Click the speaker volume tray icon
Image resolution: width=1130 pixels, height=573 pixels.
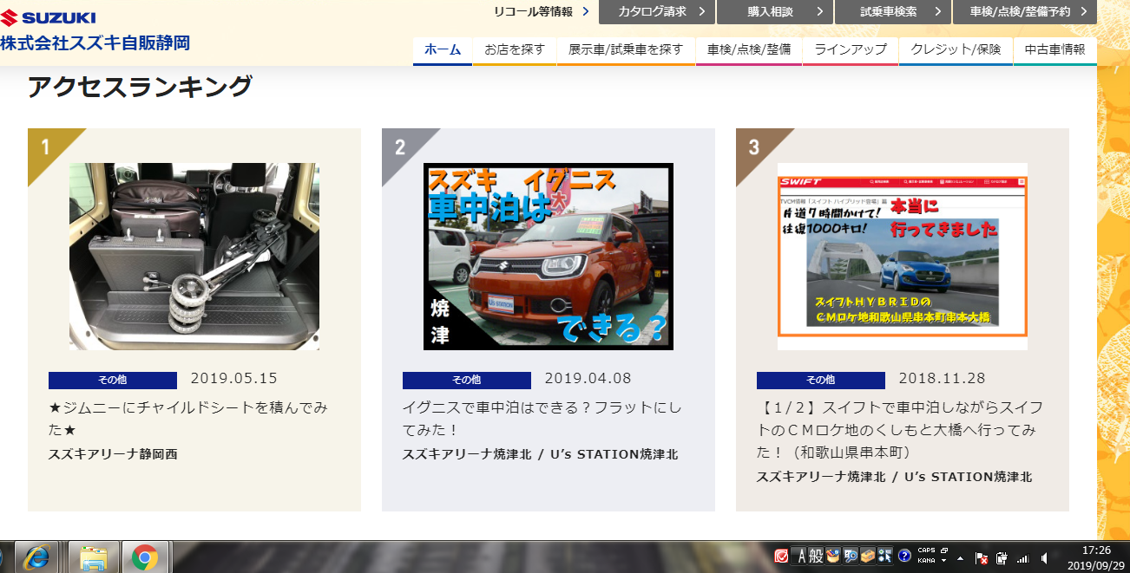[1044, 558]
